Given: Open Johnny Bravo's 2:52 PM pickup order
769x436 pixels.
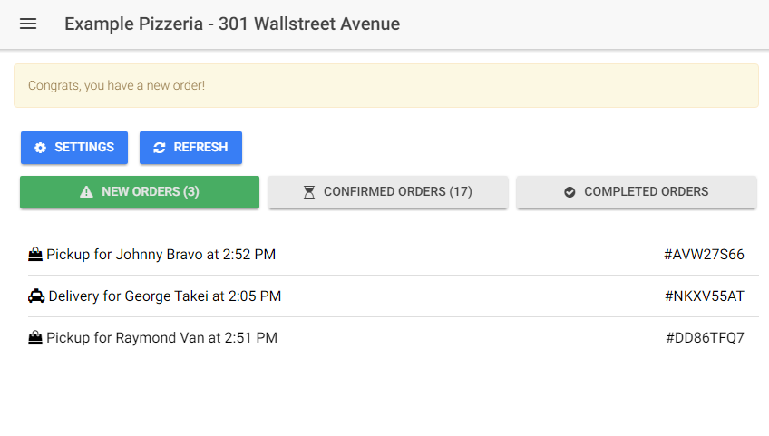Looking at the screenshot, I should (x=161, y=255).
